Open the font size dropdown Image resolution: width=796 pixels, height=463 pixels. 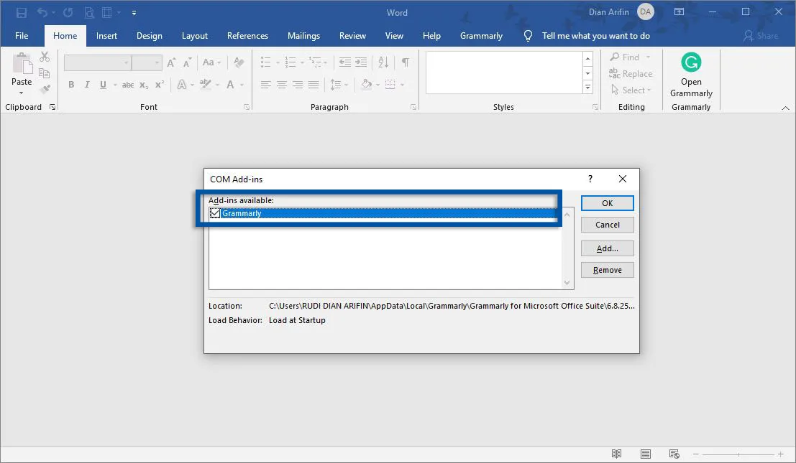pyautogui.click(x=157, y=62)
